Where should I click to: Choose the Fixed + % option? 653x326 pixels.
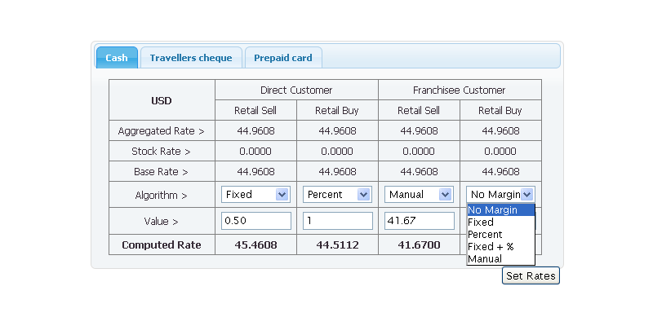point(500,246)
